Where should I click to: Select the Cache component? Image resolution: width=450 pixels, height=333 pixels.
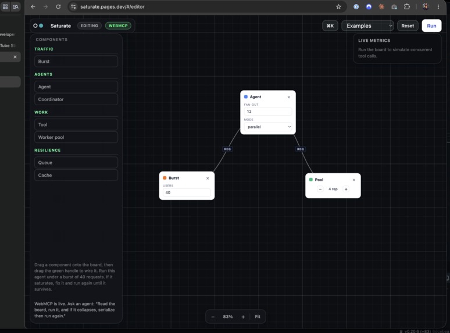coord(76,175)
